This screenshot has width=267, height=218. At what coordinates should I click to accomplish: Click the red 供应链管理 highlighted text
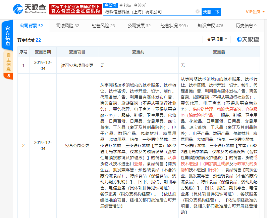tap(203, 109)
